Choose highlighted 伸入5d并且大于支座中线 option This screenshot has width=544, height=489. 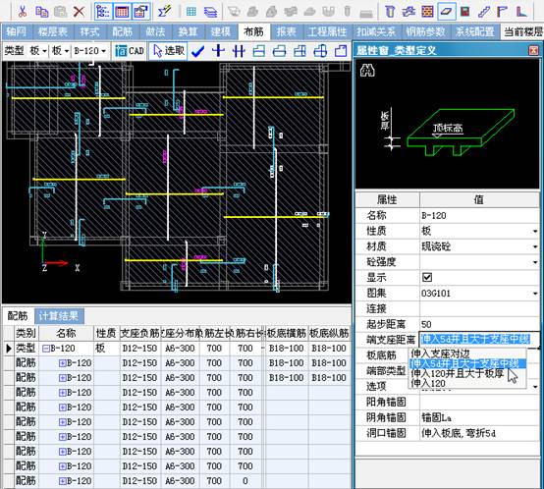467,363
